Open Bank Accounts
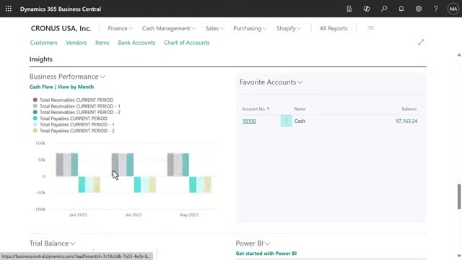Image resolution: width=462 pixels, height=260 pixels. point(136,43)
